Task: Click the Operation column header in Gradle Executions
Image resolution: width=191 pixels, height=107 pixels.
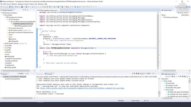Action: 165,79
